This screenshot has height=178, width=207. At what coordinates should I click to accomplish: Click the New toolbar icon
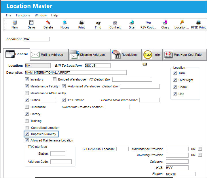[x=15, y=24]
